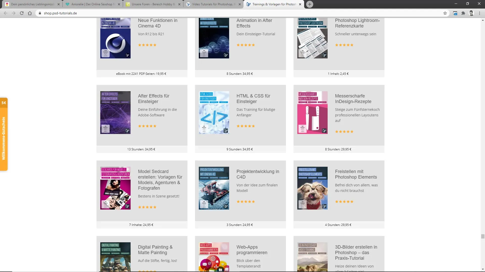The width and height of the screenshot is (485, 272).
Task: Click price '9 Stunden: 34,95 €'
Action: (x=239, y=149)
